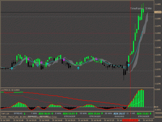Click the -0.0001 value on the smTRIX scale
The width and height of the screenshot is (162, 122).
[x=158, y=110]
